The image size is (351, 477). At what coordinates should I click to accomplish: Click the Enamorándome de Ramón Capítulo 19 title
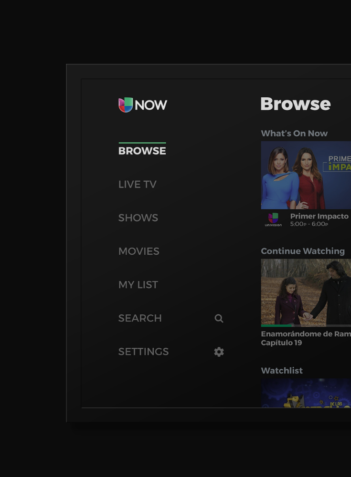306,338
